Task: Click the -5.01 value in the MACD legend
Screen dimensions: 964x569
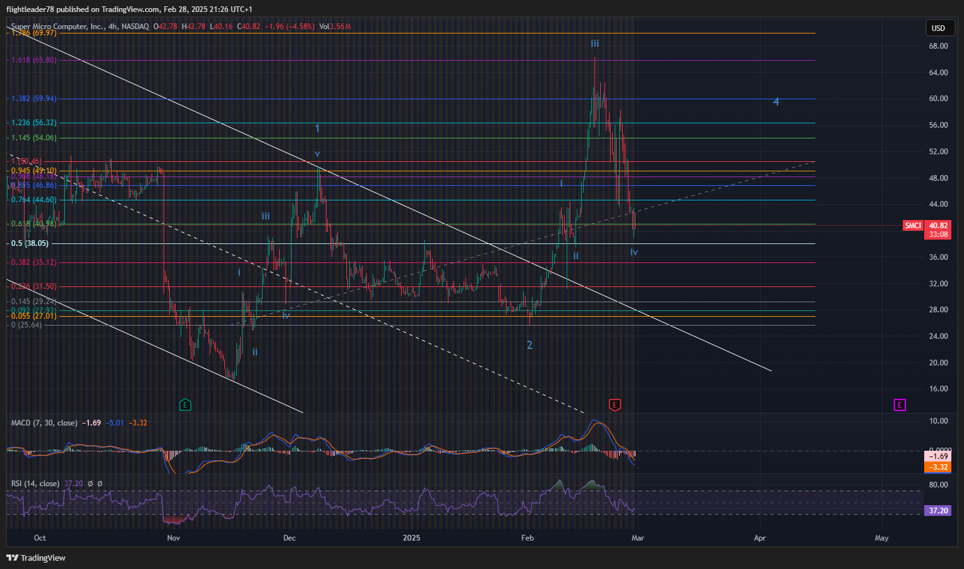Action: (x=114, y=423)
